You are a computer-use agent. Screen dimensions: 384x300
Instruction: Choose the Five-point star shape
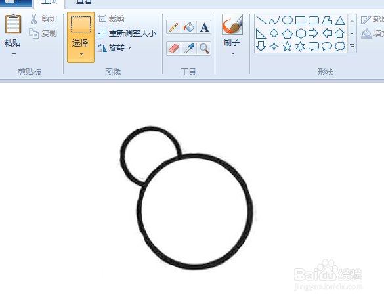coord(288,46)
